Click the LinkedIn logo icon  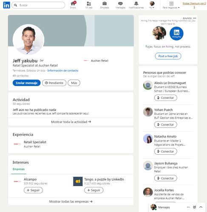pyautogui.click(x=6, y=5)
